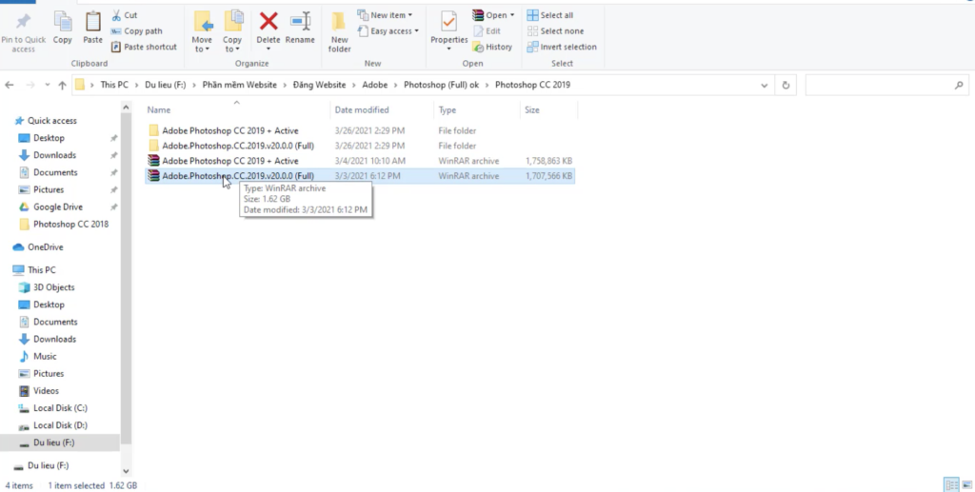
Task: Click Photoshop (Full) ok breadcrumb
Action: point(442,85)
